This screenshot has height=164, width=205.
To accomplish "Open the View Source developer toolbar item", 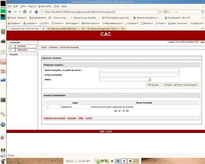I will pos(177,23).
